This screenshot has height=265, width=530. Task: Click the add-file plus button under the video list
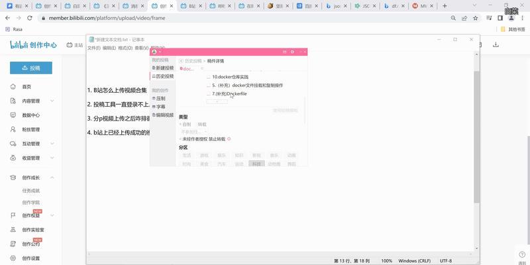pyautogui.click(x=217, y=101)
